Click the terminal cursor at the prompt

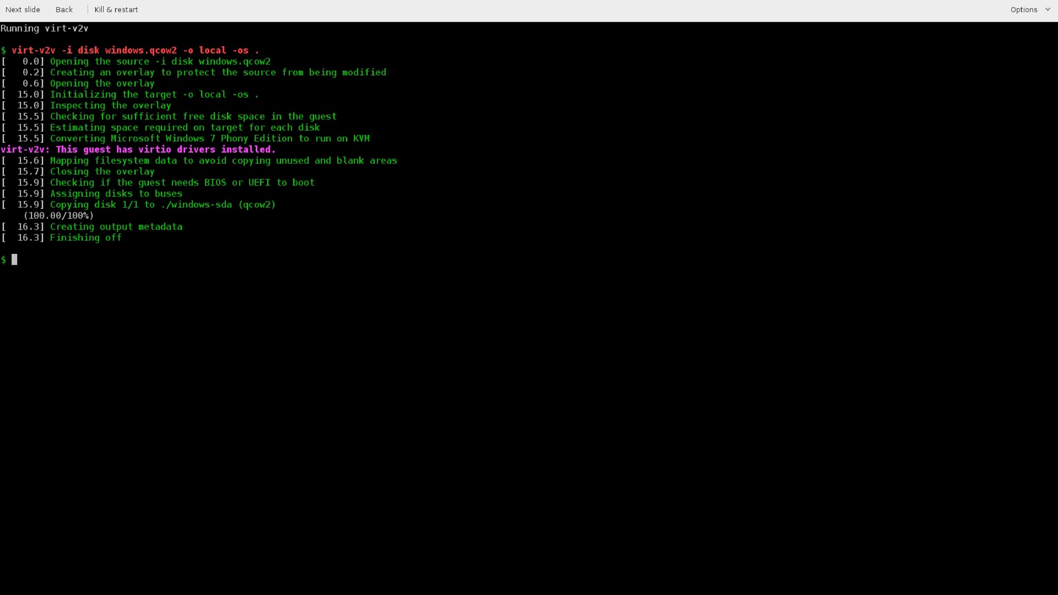[14, 260]
